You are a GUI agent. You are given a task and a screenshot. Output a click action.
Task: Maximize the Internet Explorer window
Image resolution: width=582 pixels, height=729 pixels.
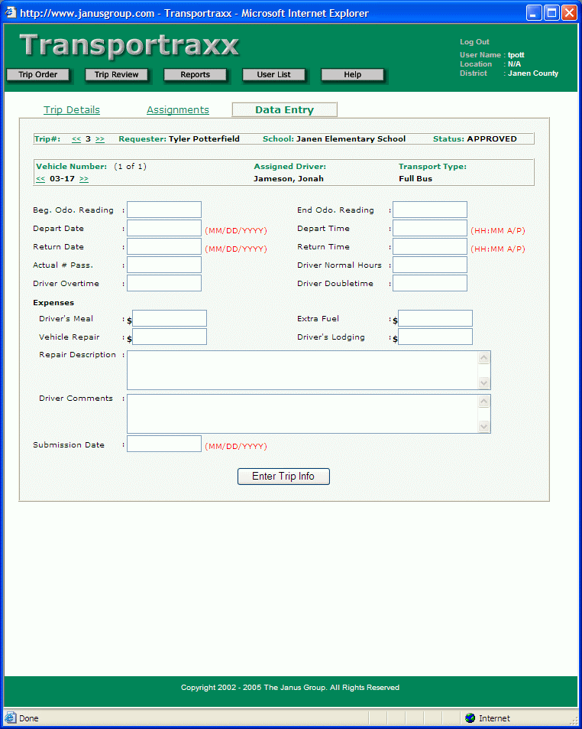coord(551,12)
